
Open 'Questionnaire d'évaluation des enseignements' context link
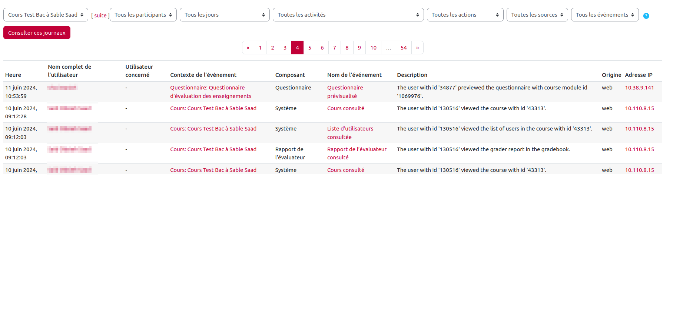(x=210, y=92)
